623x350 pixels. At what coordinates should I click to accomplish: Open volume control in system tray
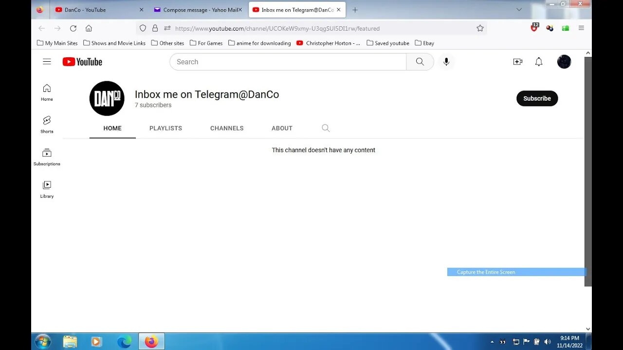click(548, 342)
